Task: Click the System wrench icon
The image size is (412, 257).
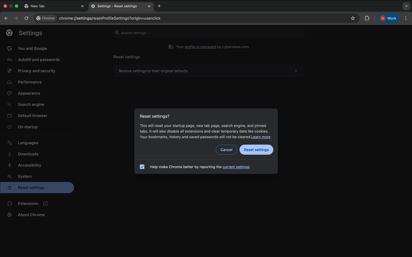Action: (10, 176)
